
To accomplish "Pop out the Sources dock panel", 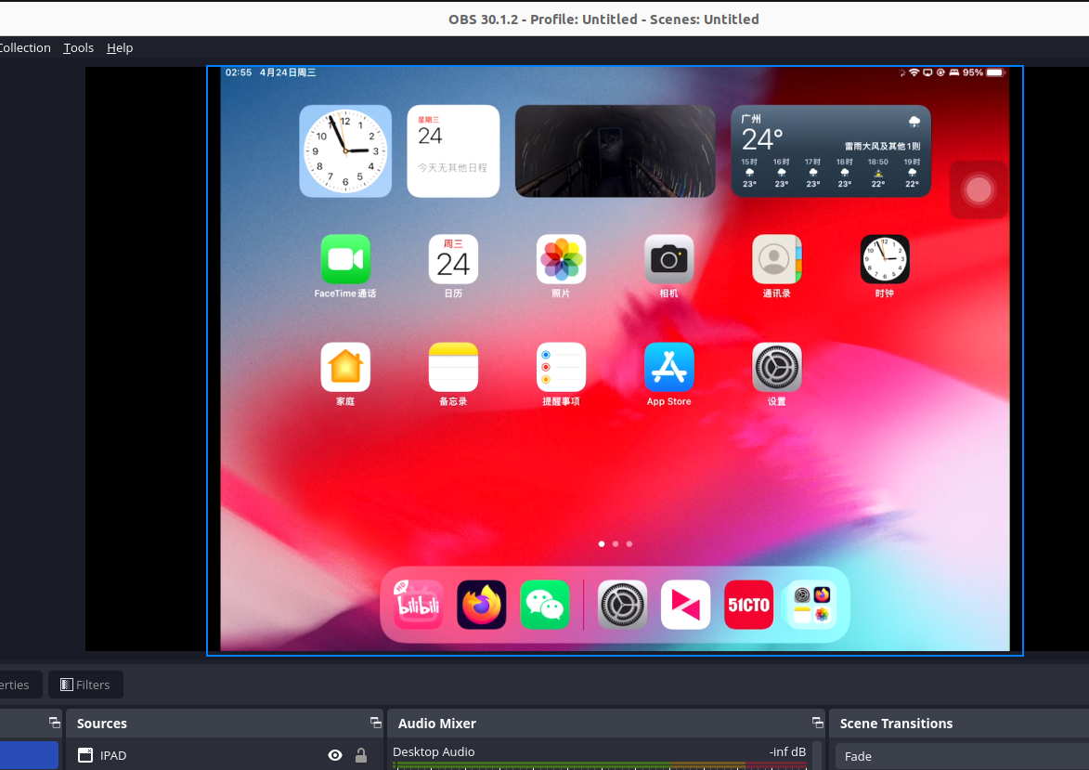I will [375, 723].
